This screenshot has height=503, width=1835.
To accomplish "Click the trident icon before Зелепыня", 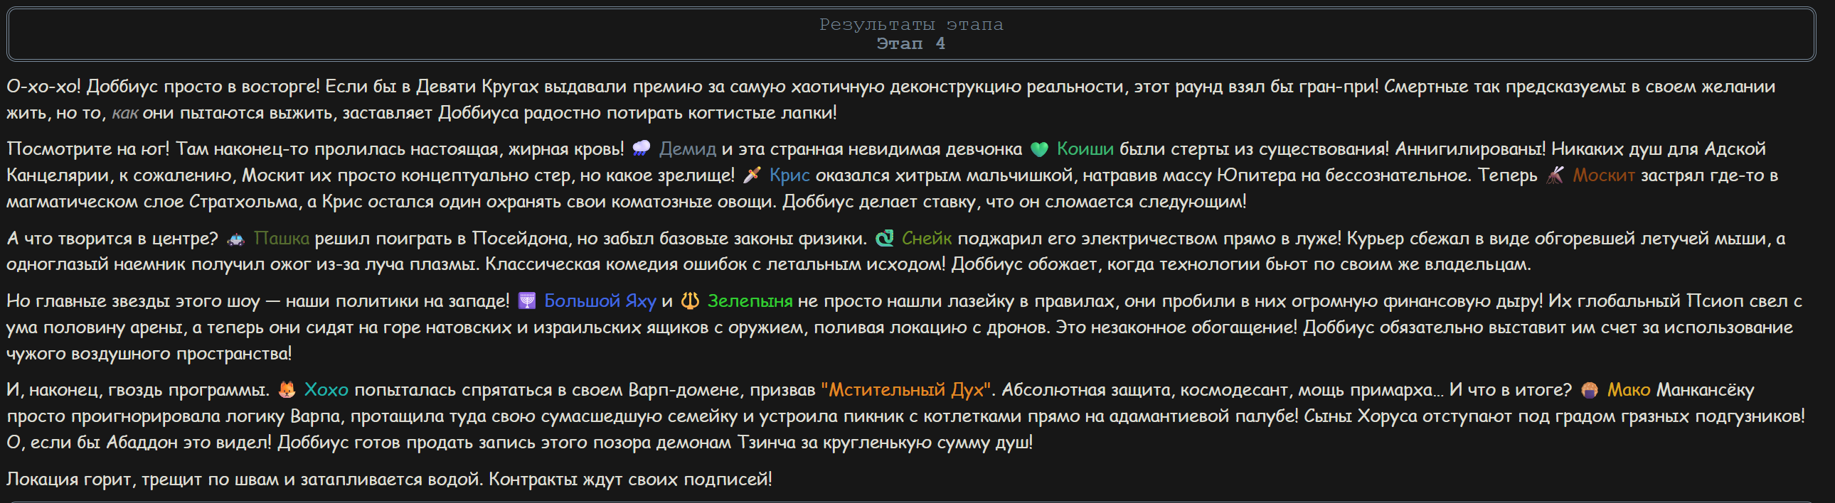I will point(690,301).
